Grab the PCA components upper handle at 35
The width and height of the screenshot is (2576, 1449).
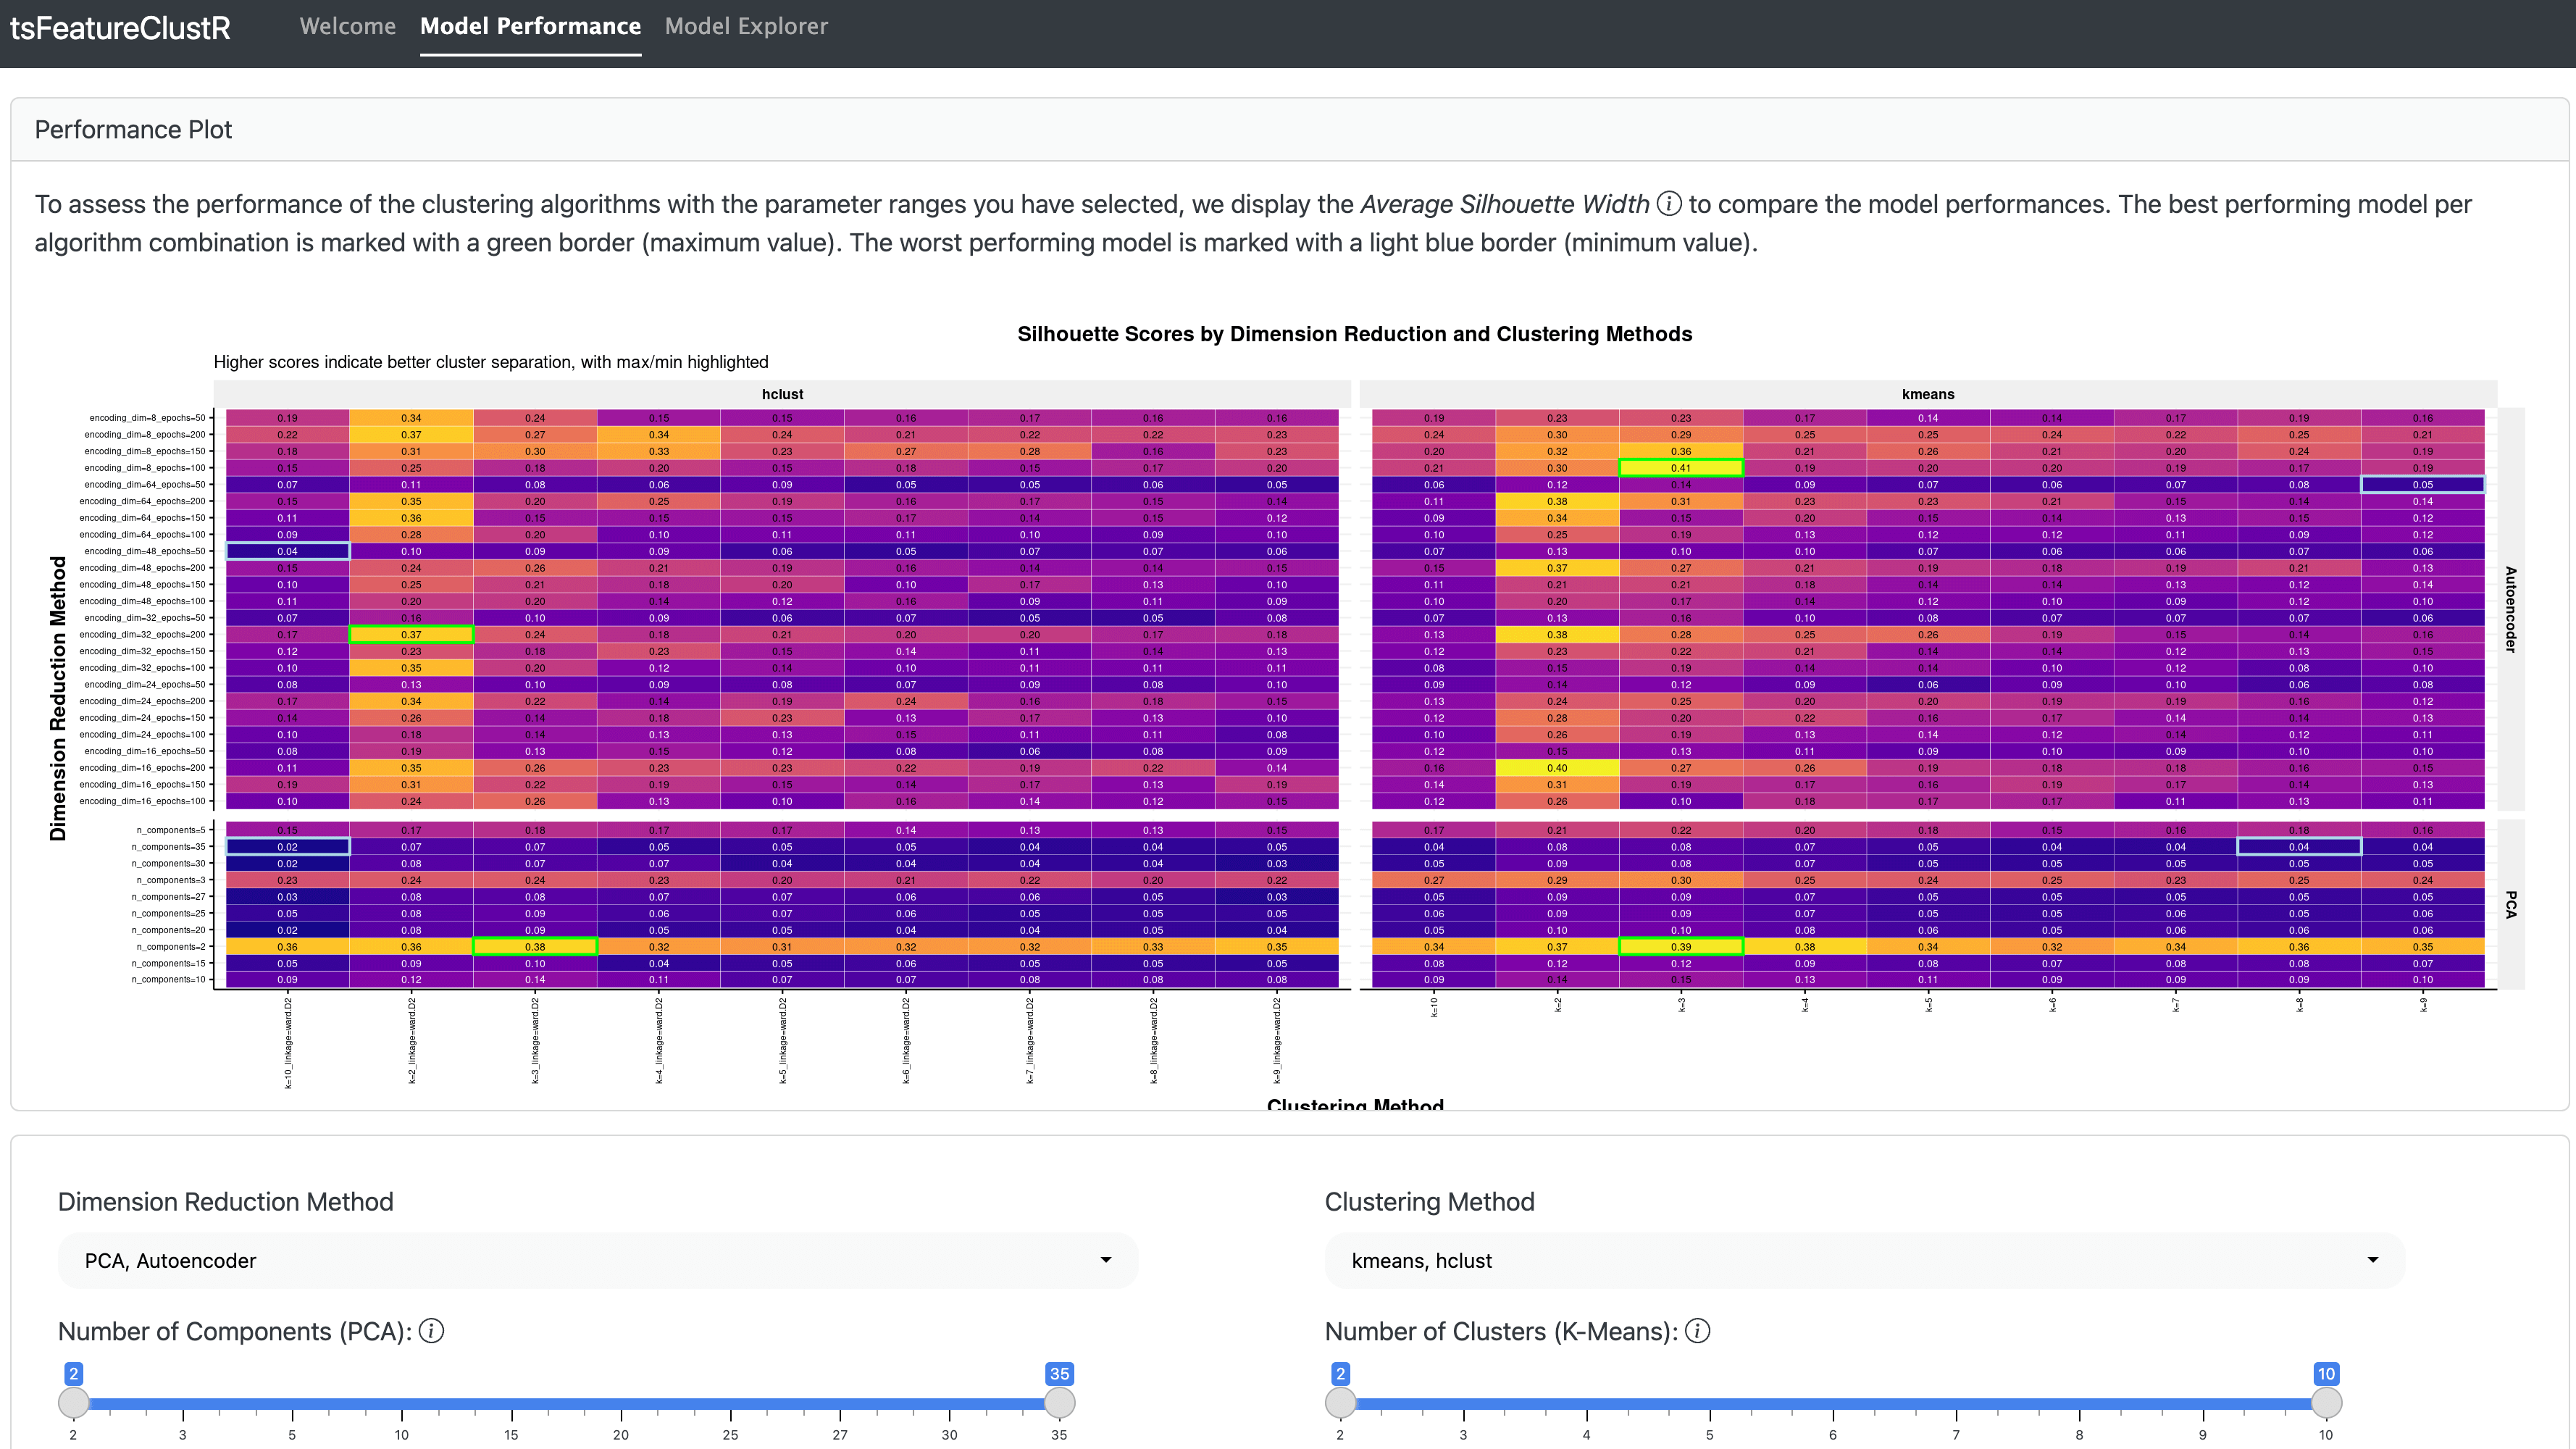[1059, 1403]
